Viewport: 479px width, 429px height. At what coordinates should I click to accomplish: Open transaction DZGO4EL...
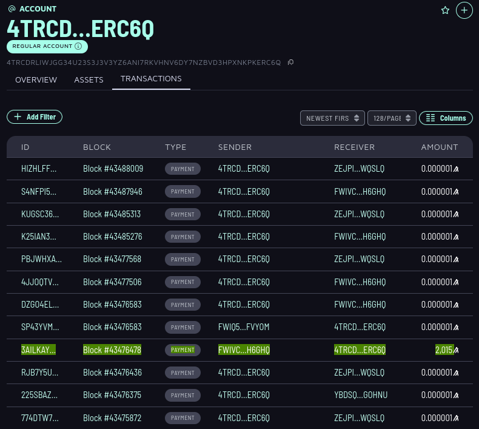40,305
